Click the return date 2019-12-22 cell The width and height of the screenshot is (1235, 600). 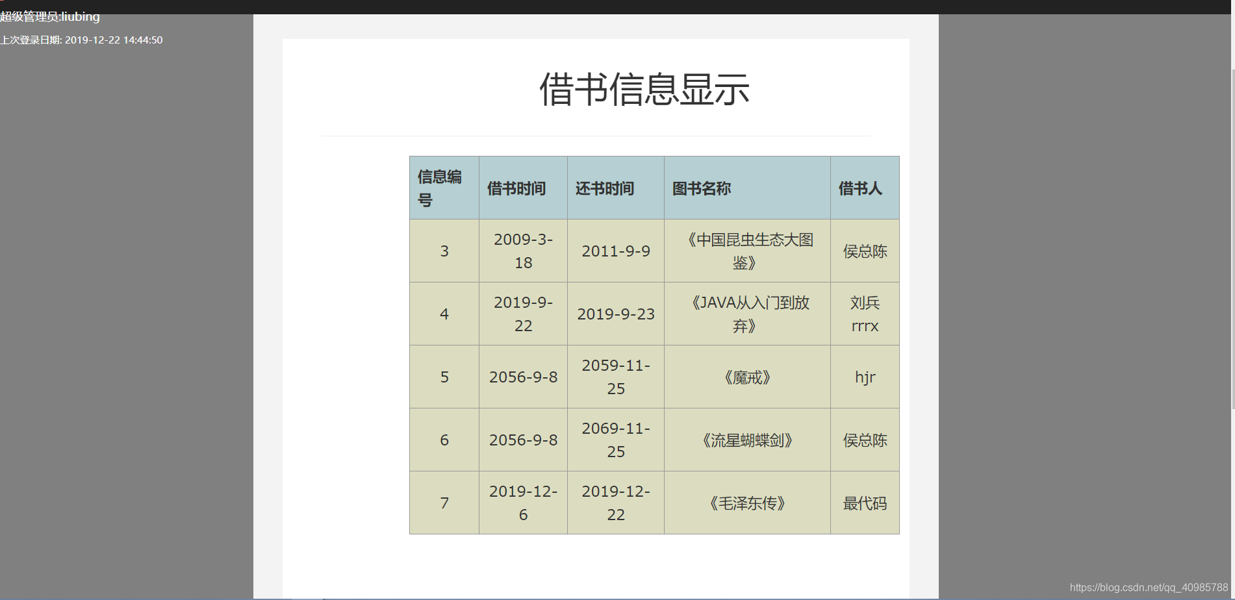click(x=616, y=503)
